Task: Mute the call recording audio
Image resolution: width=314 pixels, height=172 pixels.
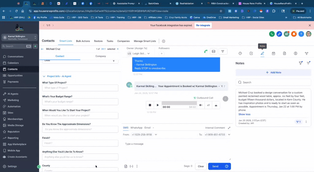Action: pos(201,105)
